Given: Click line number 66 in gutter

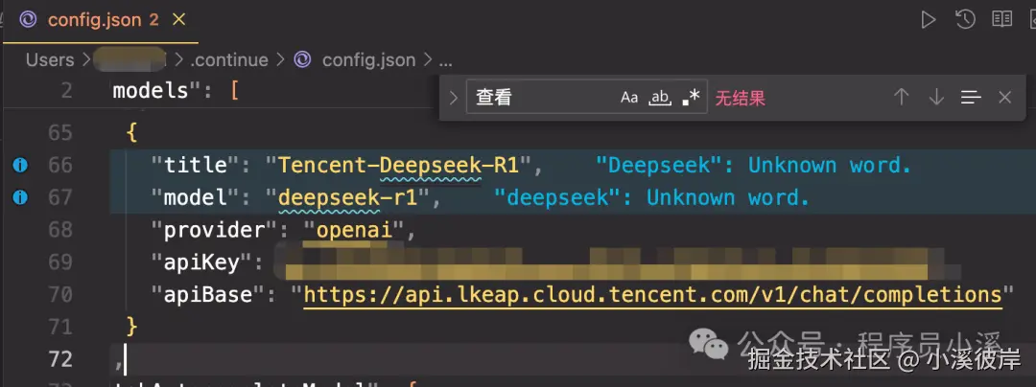Looking at the screenshot, I should 60,165.
